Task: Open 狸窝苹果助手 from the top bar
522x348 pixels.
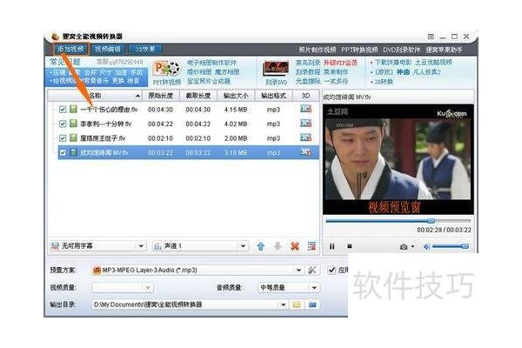Action: [444, 50]
